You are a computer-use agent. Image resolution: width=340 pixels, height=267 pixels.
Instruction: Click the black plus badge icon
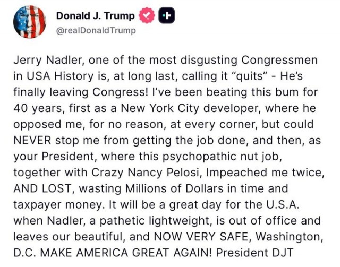coord(167,16)
